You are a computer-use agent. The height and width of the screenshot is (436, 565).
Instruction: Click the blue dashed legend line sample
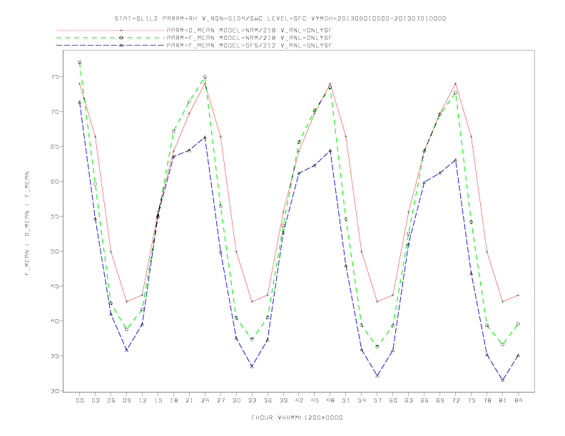111,46
